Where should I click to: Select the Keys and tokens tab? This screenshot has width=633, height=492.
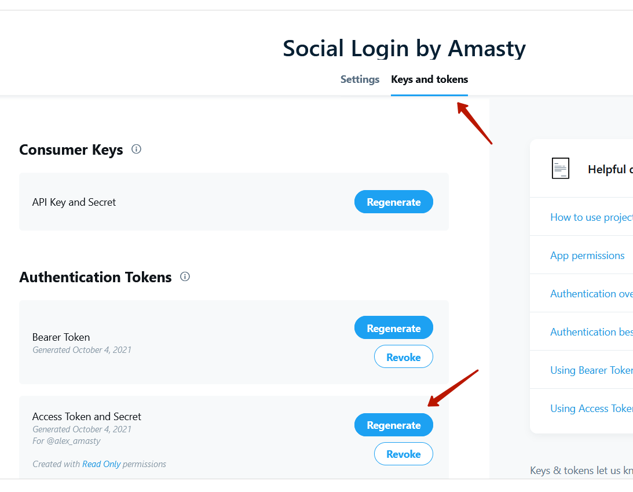[429, 79]
